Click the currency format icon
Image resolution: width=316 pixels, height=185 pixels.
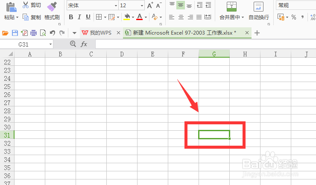click(x=281, y=18)
